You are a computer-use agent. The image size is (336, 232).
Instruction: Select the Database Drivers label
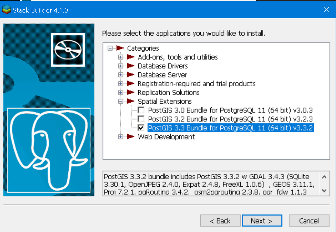click(x=163, y=66)
